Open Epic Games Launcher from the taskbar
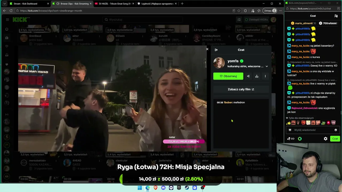This screenshot has height=192, width=342. (x=179, y=188)
